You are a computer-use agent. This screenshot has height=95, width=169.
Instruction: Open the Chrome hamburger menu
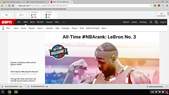point(167,6)
